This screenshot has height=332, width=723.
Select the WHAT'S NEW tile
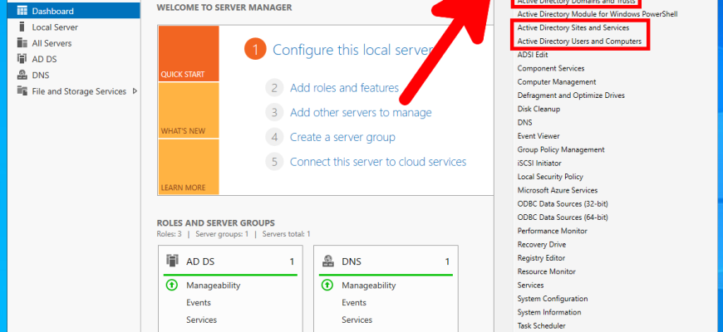tap(188, 111)
